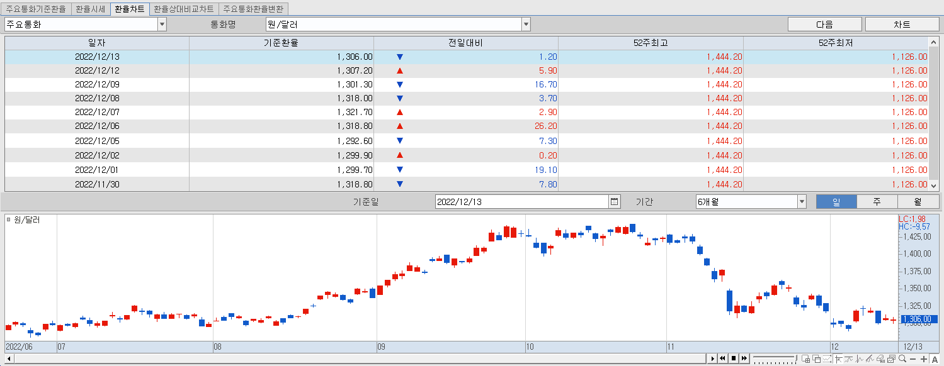
Task: Click the dotted selection chart area icon
Action: point(827,359)
